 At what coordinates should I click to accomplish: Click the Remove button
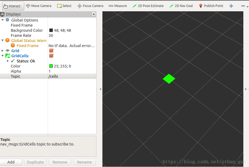coord(60,162)
